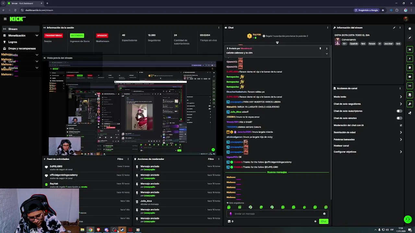Toggle the wrench panel icon in right rail

(x=410, y=104)
